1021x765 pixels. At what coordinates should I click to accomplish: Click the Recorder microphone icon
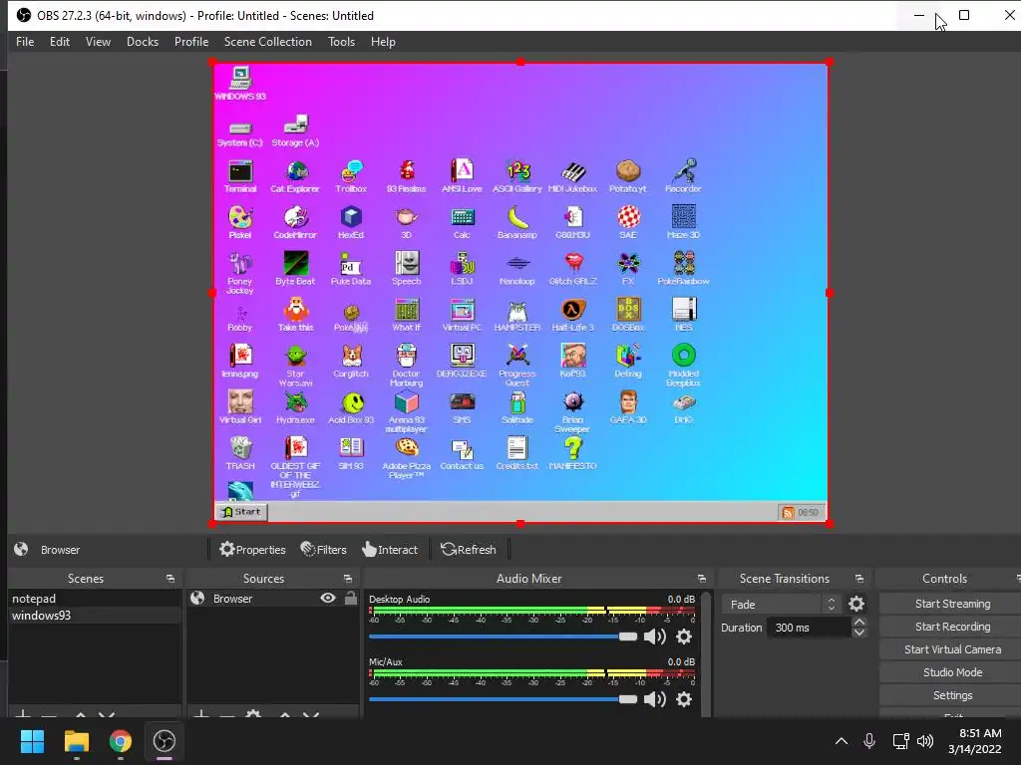coord(684,171)
